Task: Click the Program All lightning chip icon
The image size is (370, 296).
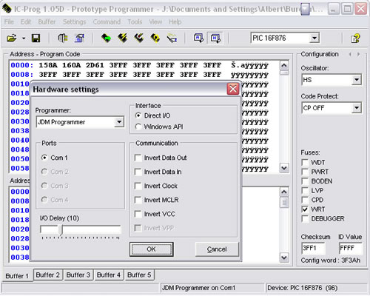Action: 123,38
